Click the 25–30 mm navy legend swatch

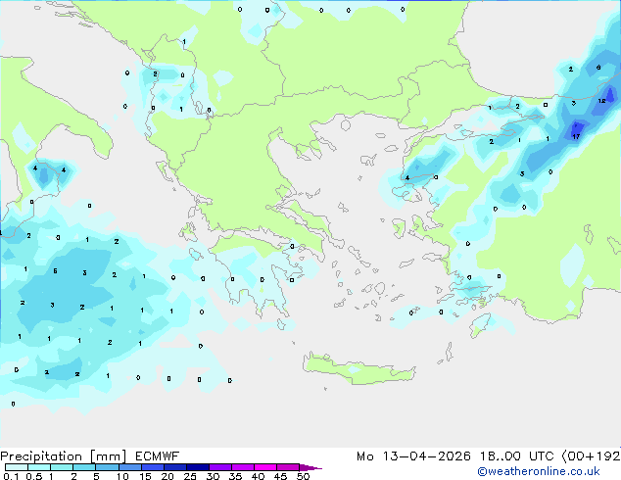point(197,467)
